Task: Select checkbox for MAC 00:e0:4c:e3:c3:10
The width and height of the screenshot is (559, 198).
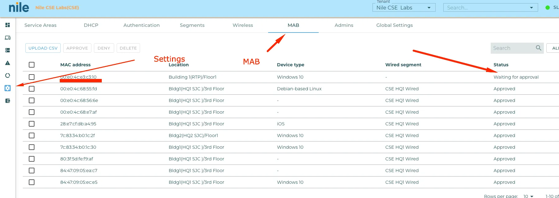Action: pos(32,77)
